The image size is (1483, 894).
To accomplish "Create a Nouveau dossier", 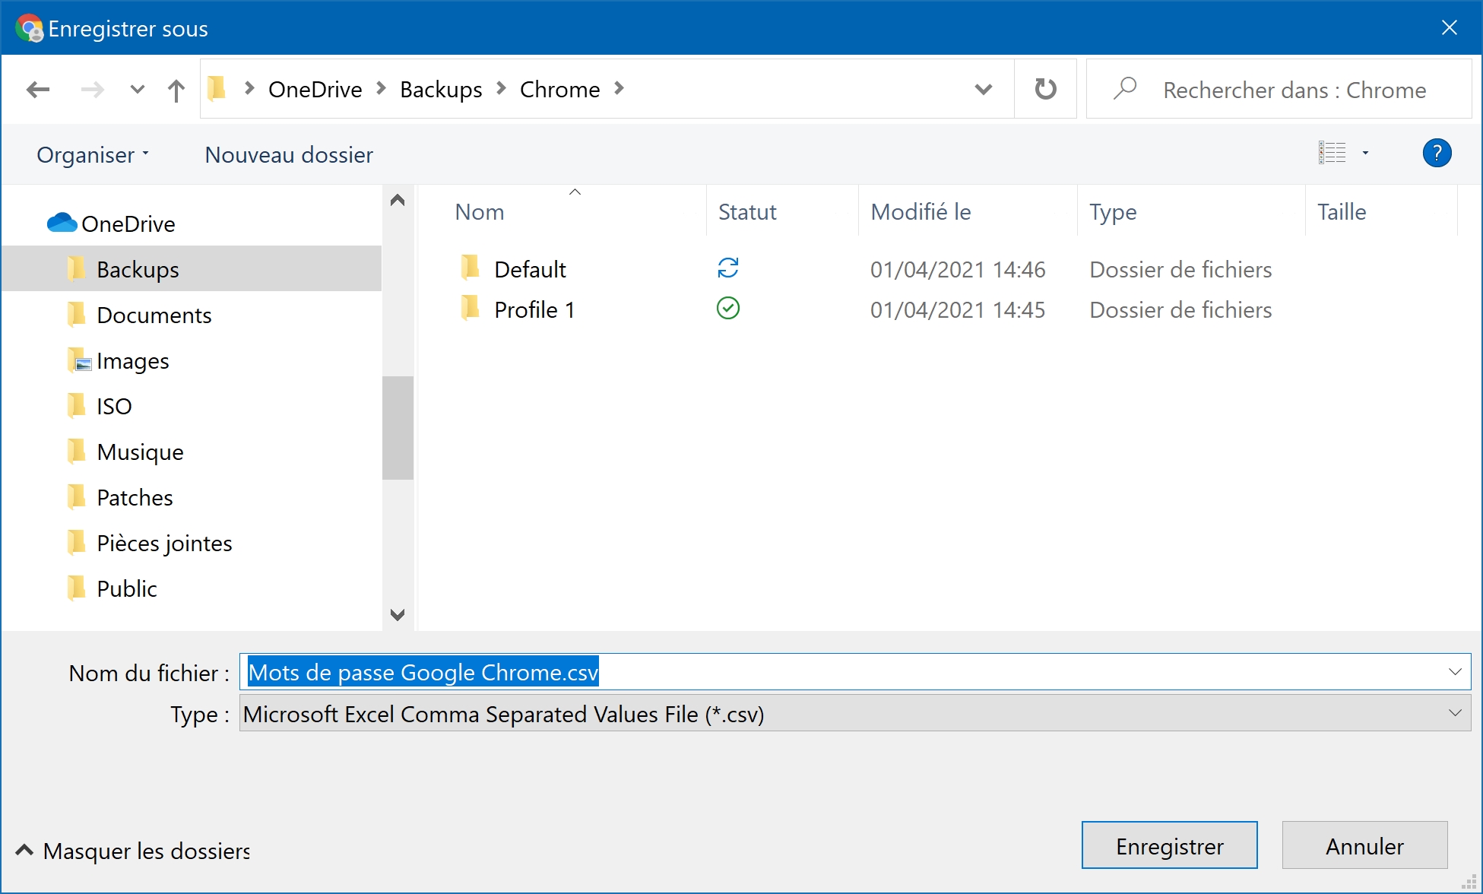I will point(289,154).
